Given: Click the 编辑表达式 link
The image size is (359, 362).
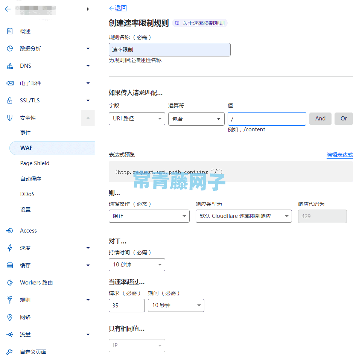Looking at the screenshot, I should click(x=339, y=155).
